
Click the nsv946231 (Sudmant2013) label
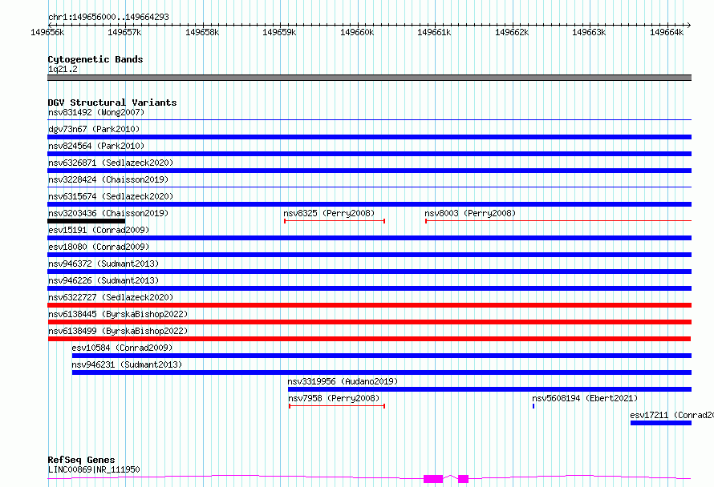point(127,364)
